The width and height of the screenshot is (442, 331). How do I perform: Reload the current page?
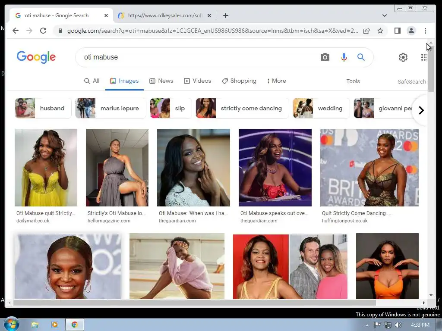[x=43, y=31]
